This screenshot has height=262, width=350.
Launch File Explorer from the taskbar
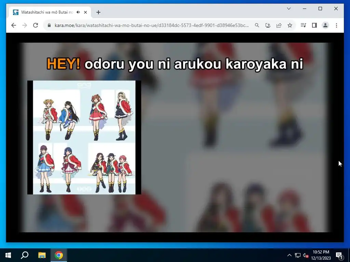click(x=42, y=255)
